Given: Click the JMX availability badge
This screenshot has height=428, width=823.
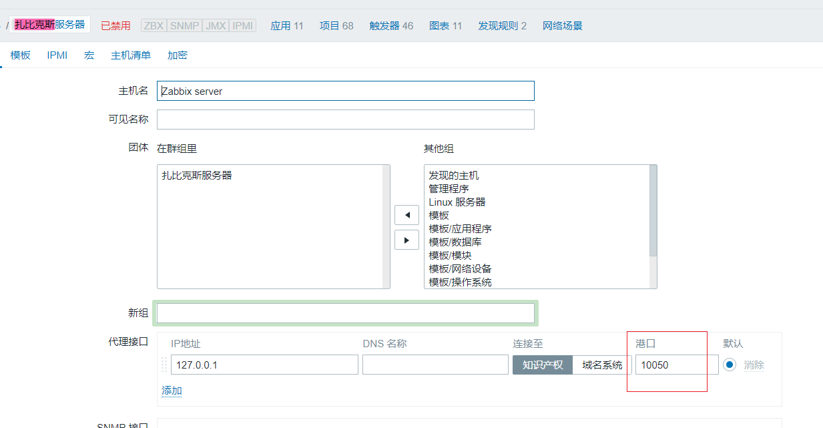Looking at the screenshot, I should pyautogui.click(x=215, y=26).
